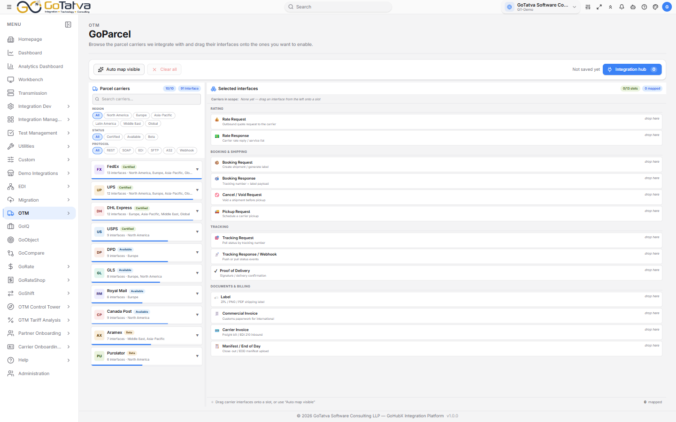Filter protocol by SFTP

pos(154,151)
